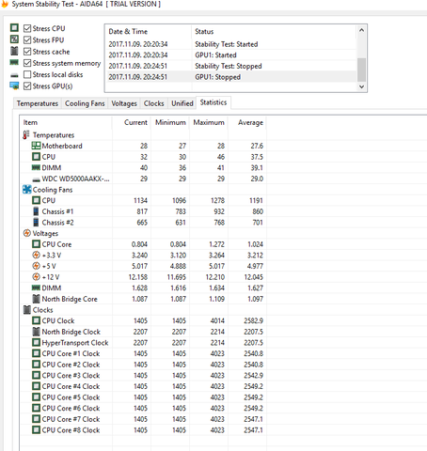The image size is (427, 451).
Task: Click the blue fan icon of Cooling Fans
Action: [x=27, y=190]
